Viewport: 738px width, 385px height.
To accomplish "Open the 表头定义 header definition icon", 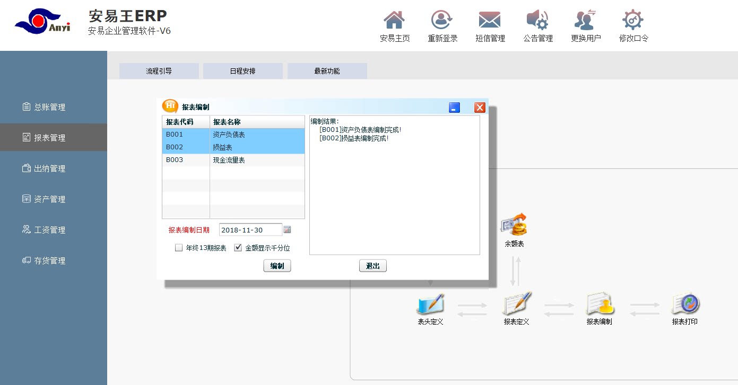I will [x=430, y=303].
